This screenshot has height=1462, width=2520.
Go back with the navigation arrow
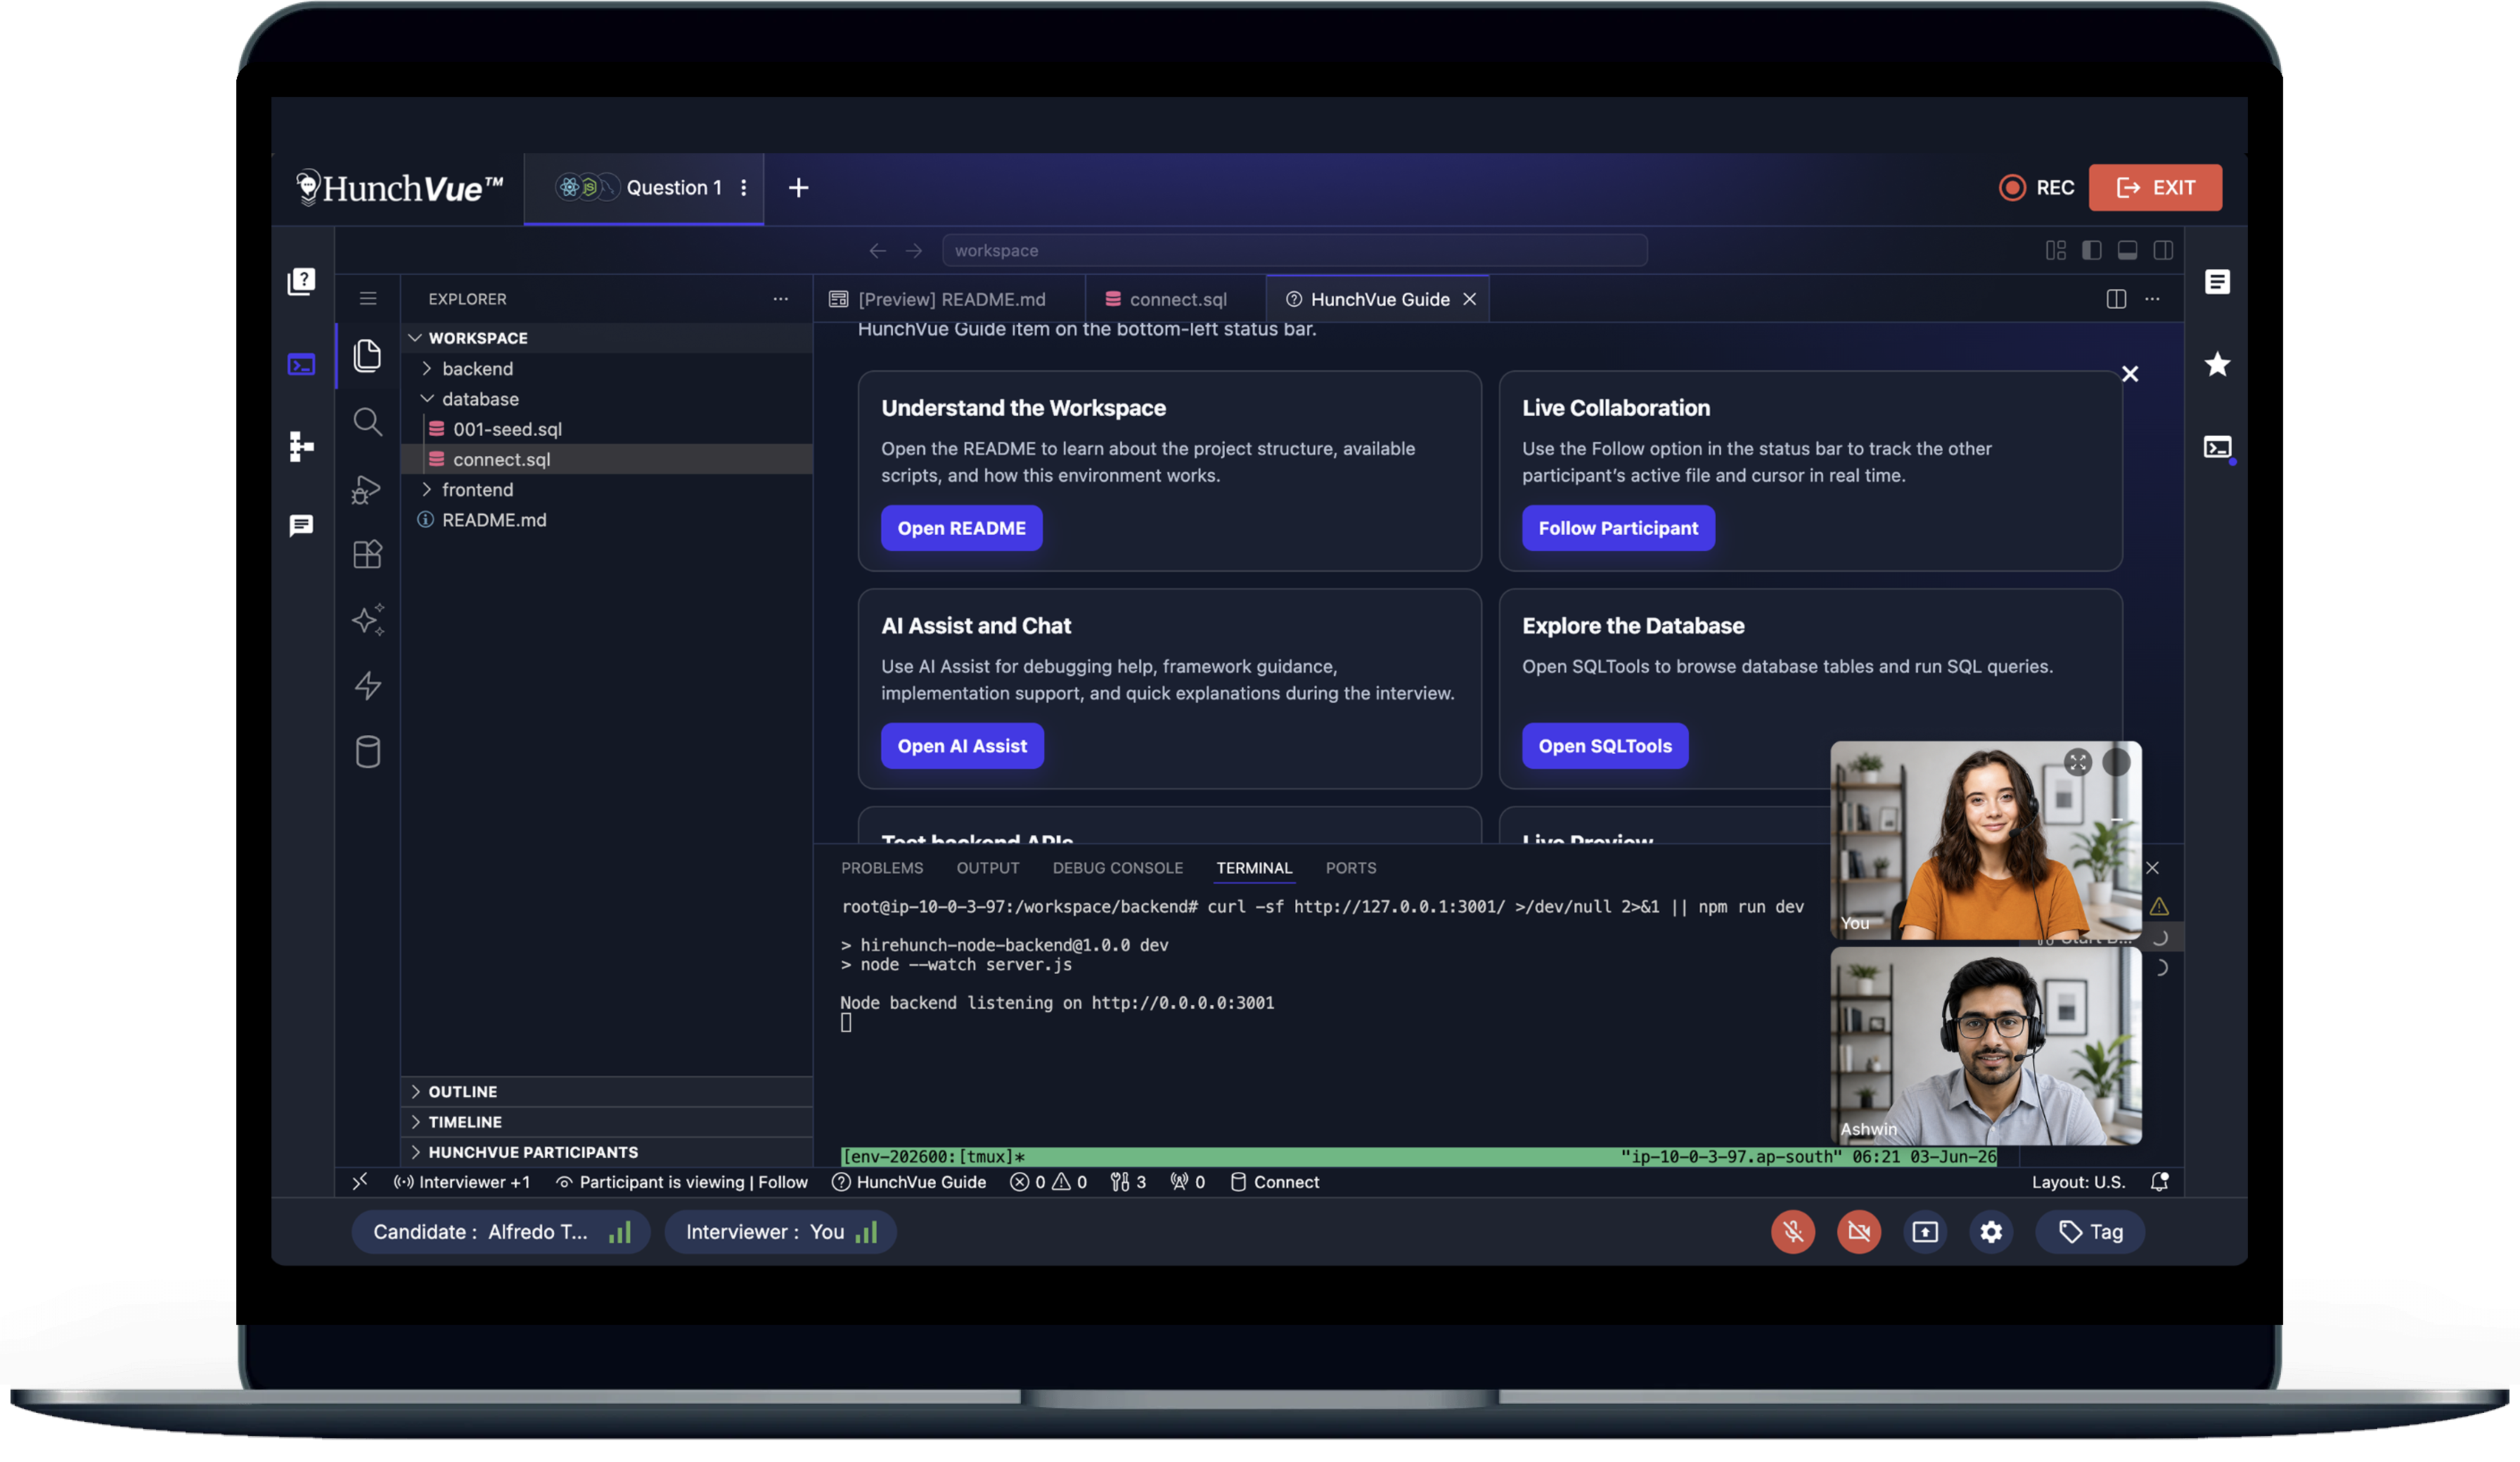(877, 250)
